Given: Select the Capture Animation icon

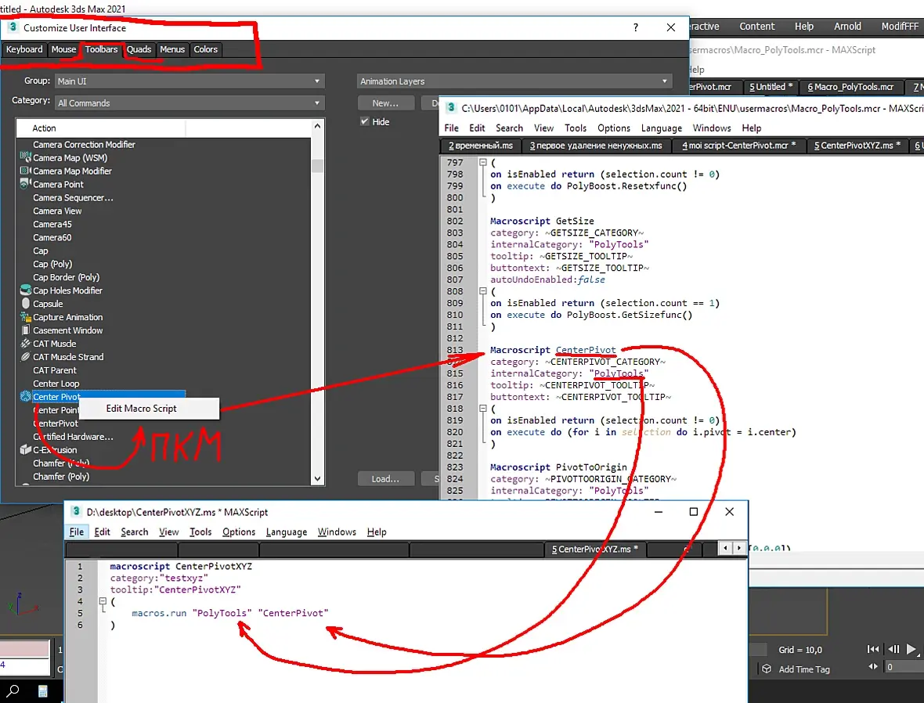Looking at the screenshot, I should tap(25, 316).
